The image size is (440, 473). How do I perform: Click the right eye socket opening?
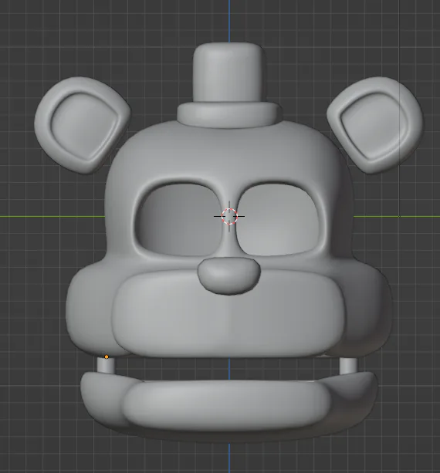point(277,220)
